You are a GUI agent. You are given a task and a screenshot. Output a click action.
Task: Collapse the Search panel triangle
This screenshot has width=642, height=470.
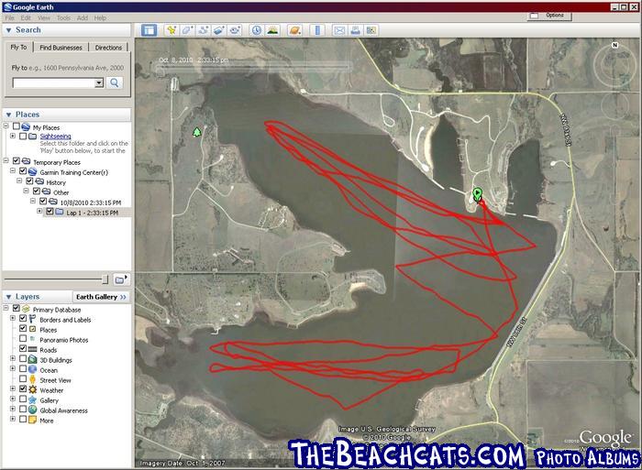coord(8,30)
